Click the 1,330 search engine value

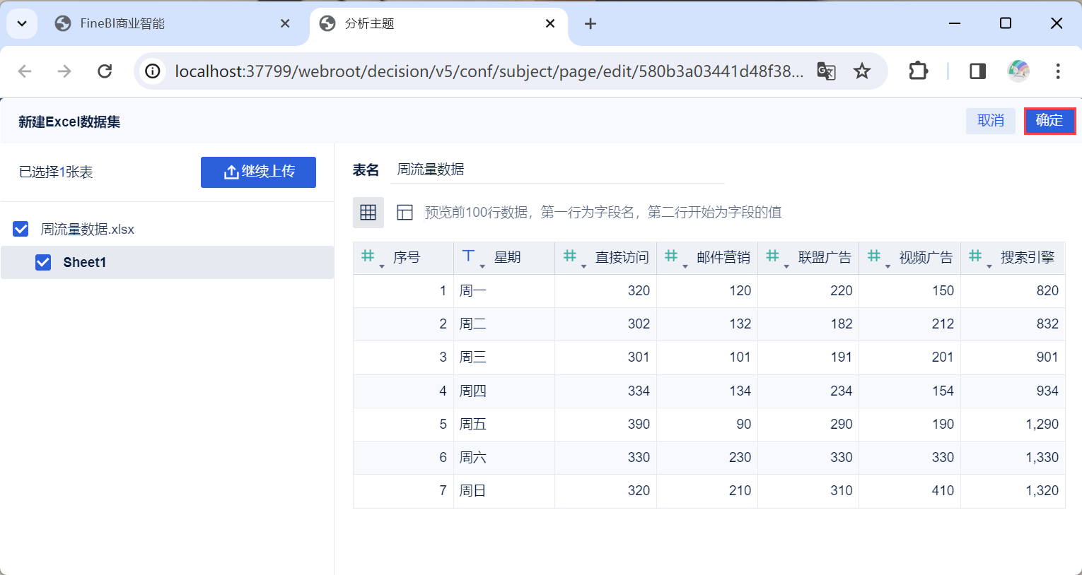click(1042, 457)
